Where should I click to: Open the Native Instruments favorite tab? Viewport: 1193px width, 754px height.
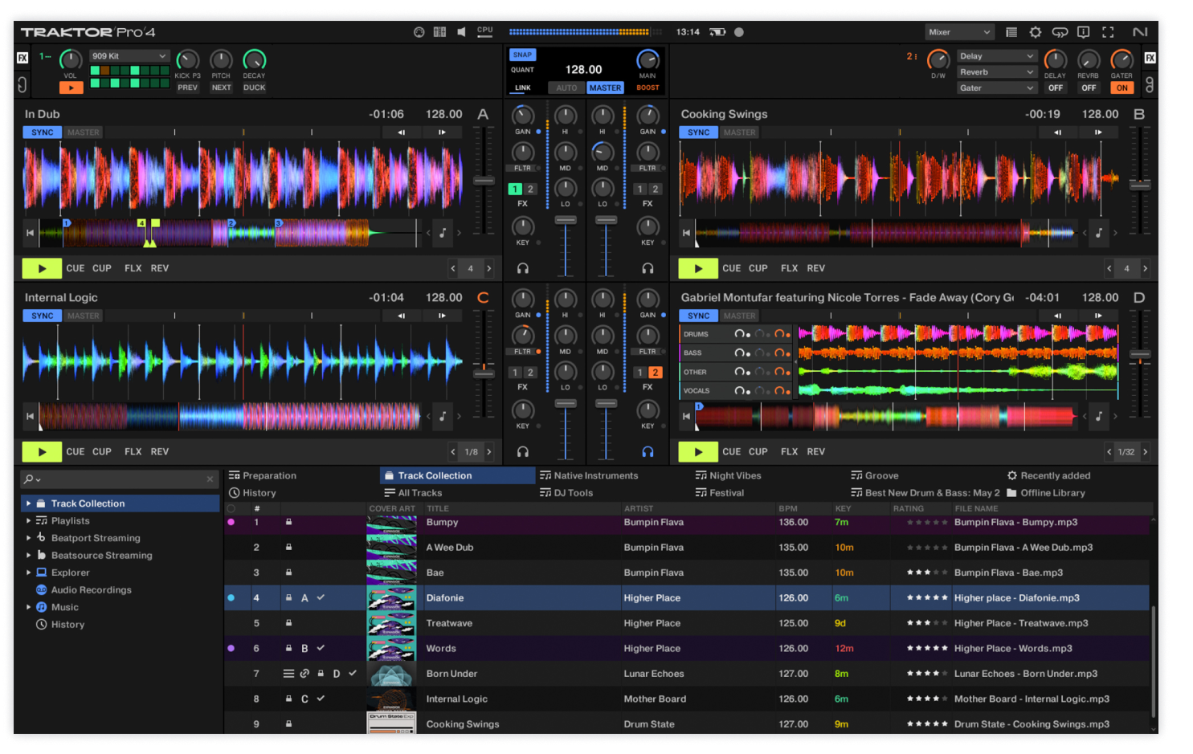589,475
